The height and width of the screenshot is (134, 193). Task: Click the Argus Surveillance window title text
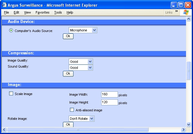point(53,5)
